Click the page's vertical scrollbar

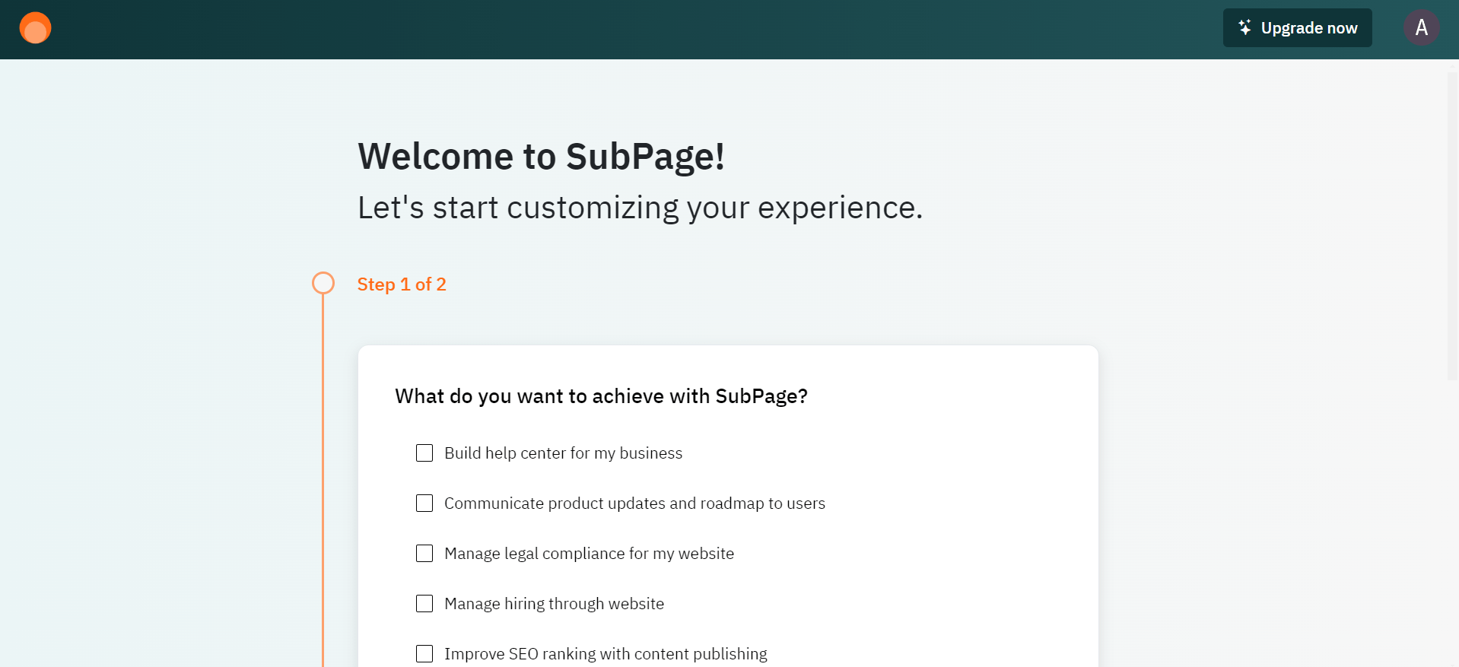1452,228
